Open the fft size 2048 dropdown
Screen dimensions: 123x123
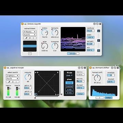69,76
